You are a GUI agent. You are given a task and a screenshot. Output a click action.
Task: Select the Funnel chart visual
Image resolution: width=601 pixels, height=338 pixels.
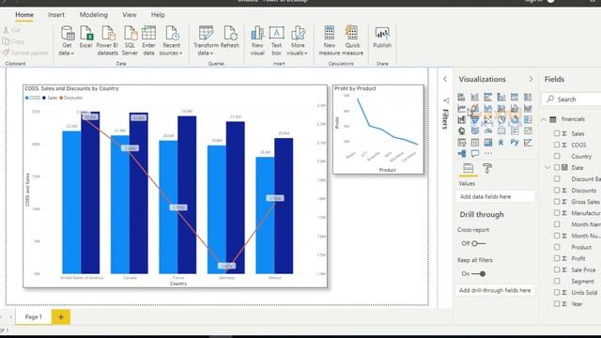point(475,119)
